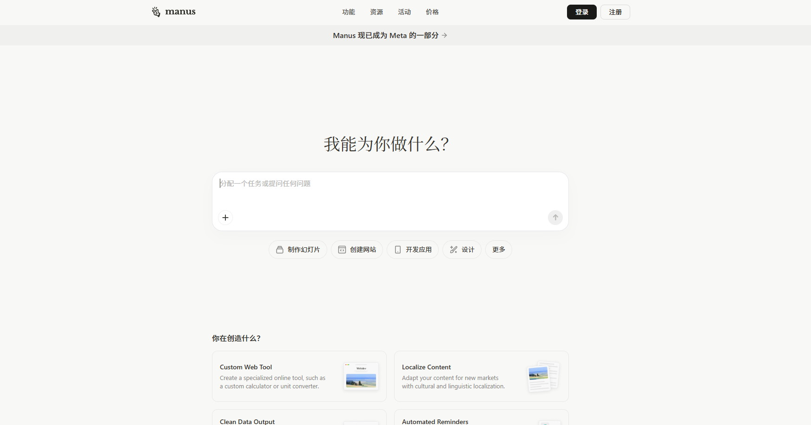
Task: Click the 注册 sign-up button
Action: click(x=615, y=12)
